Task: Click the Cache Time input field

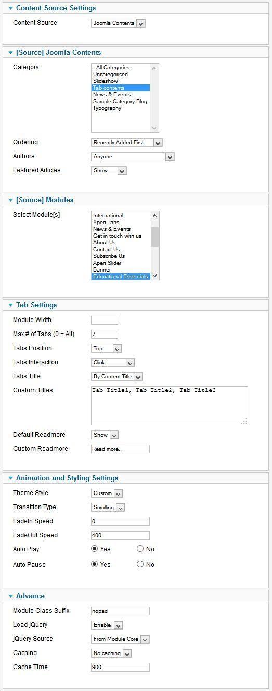Action: pos(120,668)
